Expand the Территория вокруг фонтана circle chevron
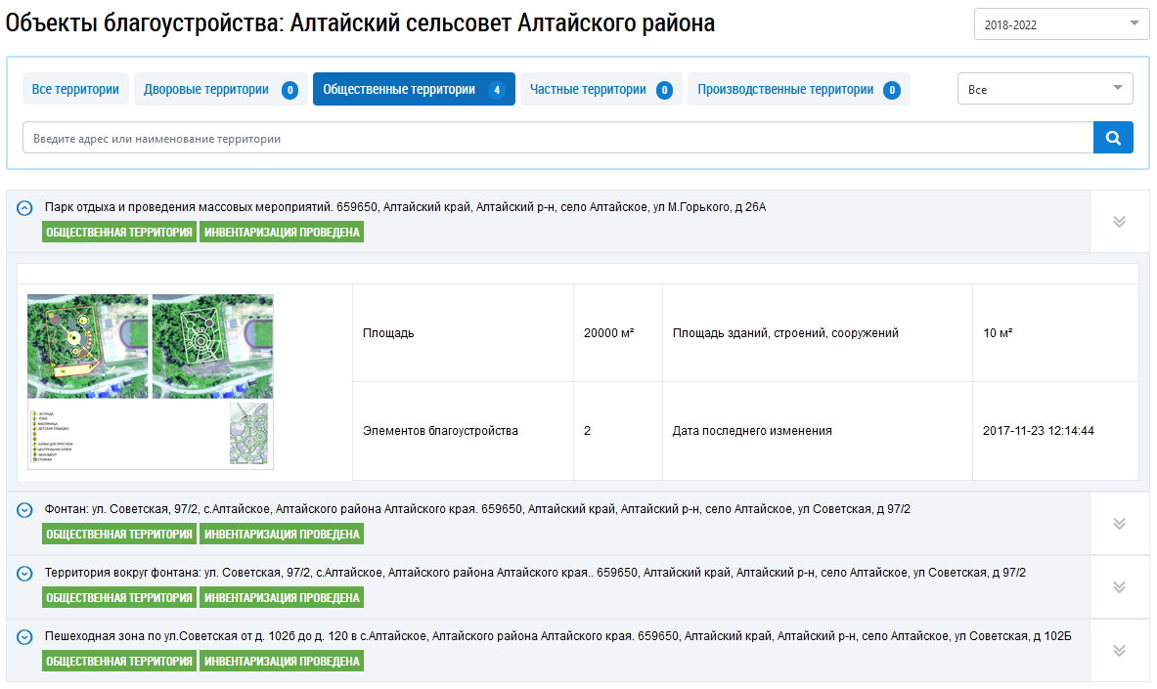 pos(24,573)
